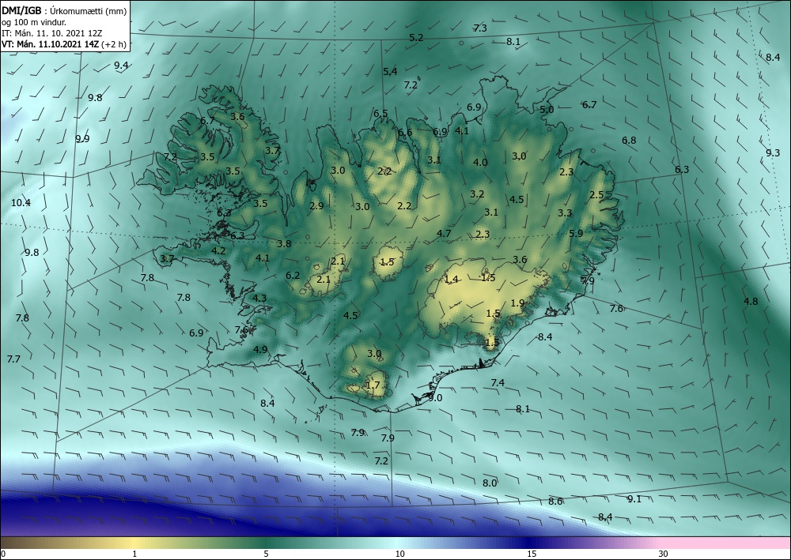This screenshot has height=560, width=791.
Task: Click the precipitable water color scale bar
Action: pos(395,543)
